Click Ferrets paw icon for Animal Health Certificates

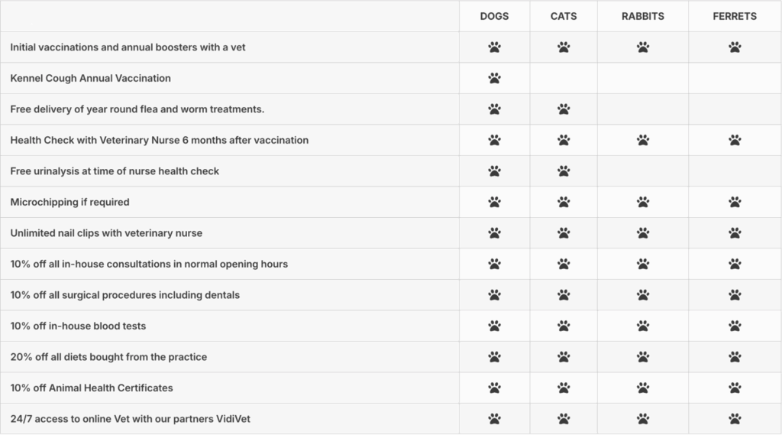coord(735,388)
